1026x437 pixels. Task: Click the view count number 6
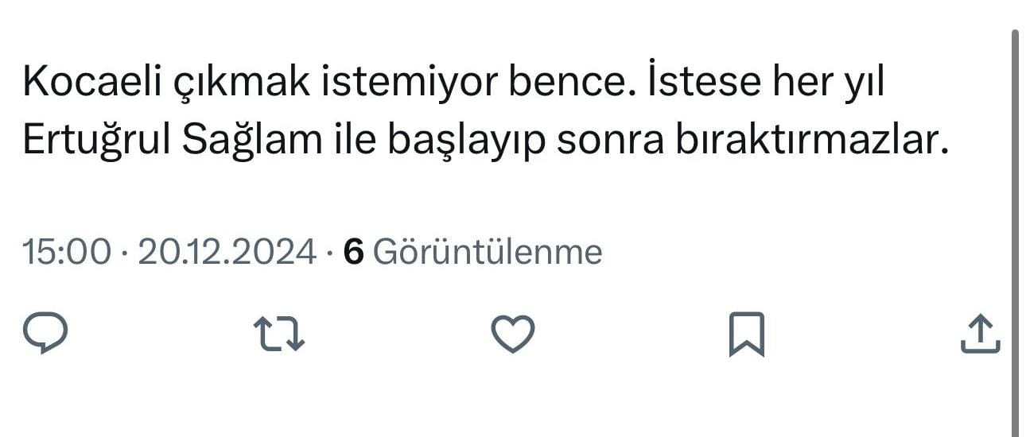click(x=353, y=253)
